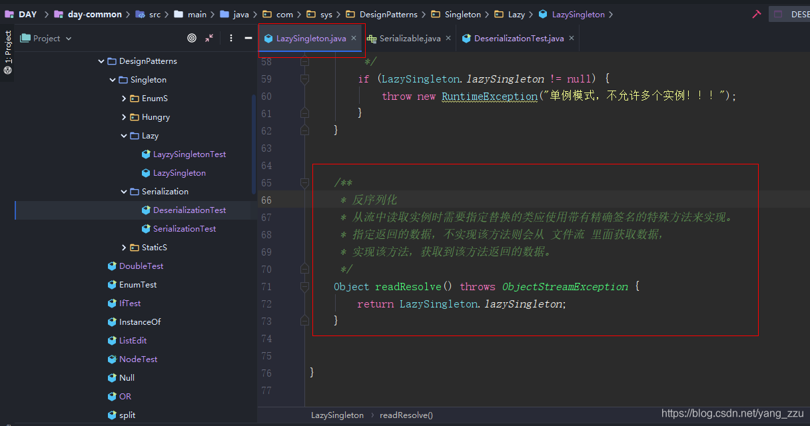Collapse the Singleton folder

click(112, 79)
